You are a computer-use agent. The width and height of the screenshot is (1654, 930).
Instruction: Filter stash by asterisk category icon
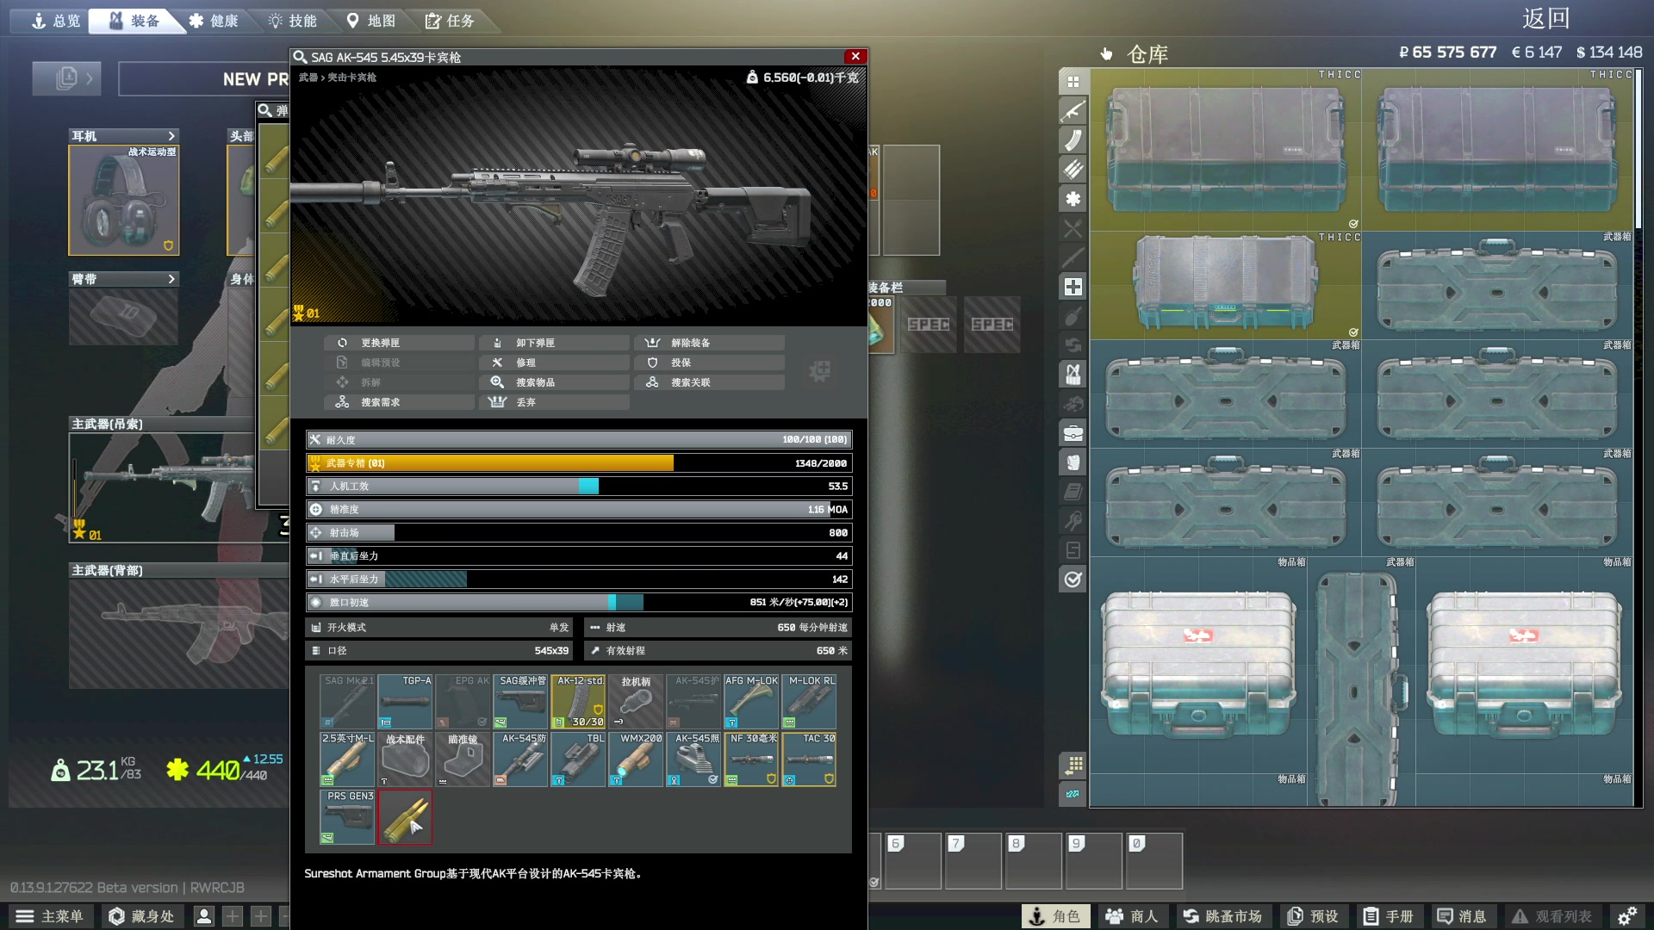1073,199
